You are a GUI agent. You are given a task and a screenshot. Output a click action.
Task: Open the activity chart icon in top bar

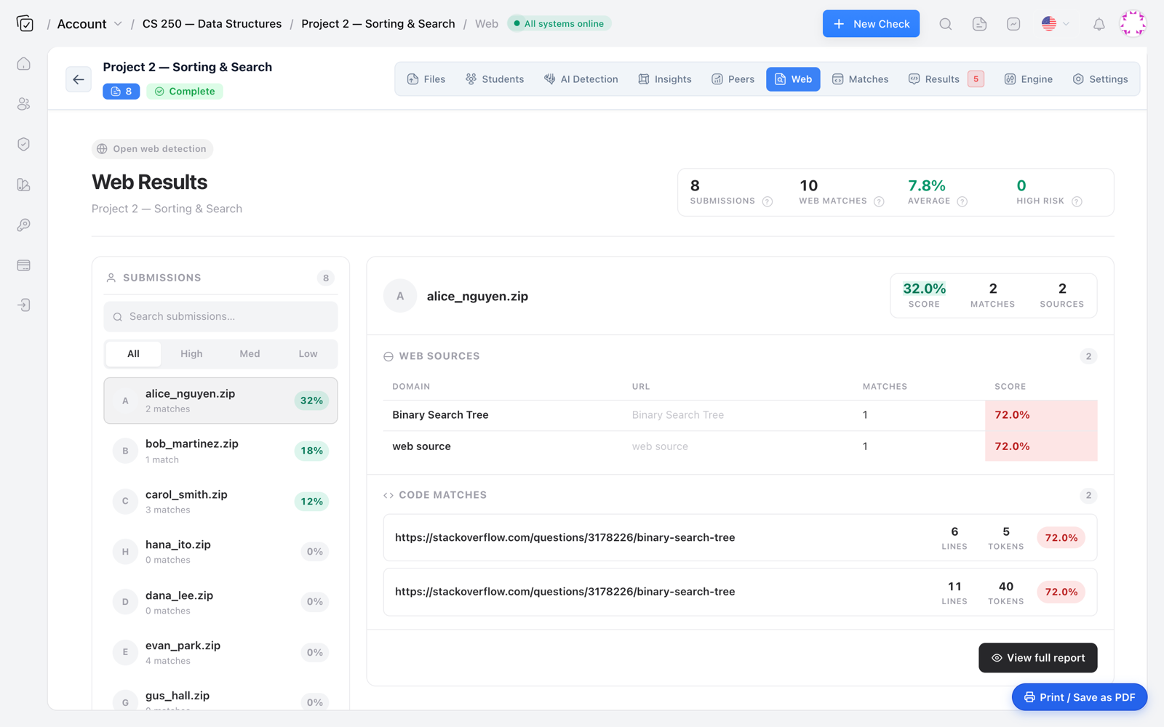pos(1013,24)
